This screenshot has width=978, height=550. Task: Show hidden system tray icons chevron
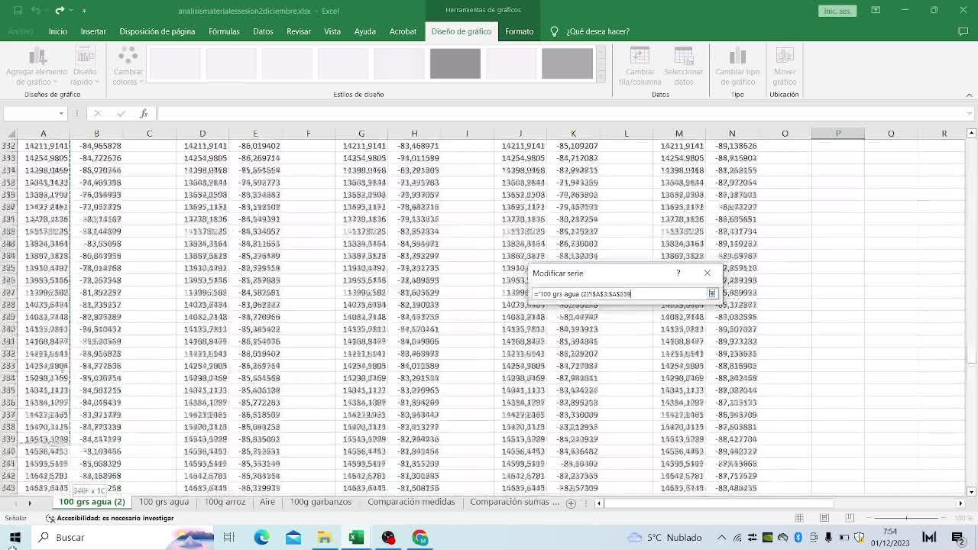click(x=722, y=538)
